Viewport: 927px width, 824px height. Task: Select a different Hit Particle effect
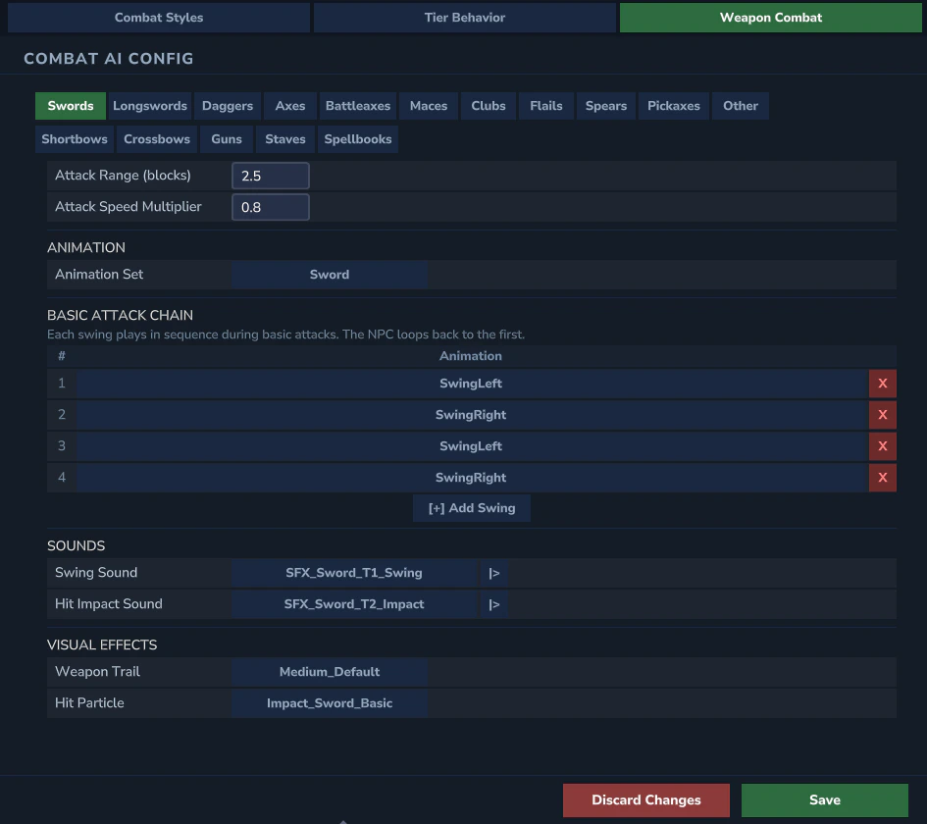329,702
